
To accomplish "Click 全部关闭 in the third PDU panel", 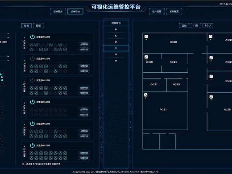I will click(84, 93).
